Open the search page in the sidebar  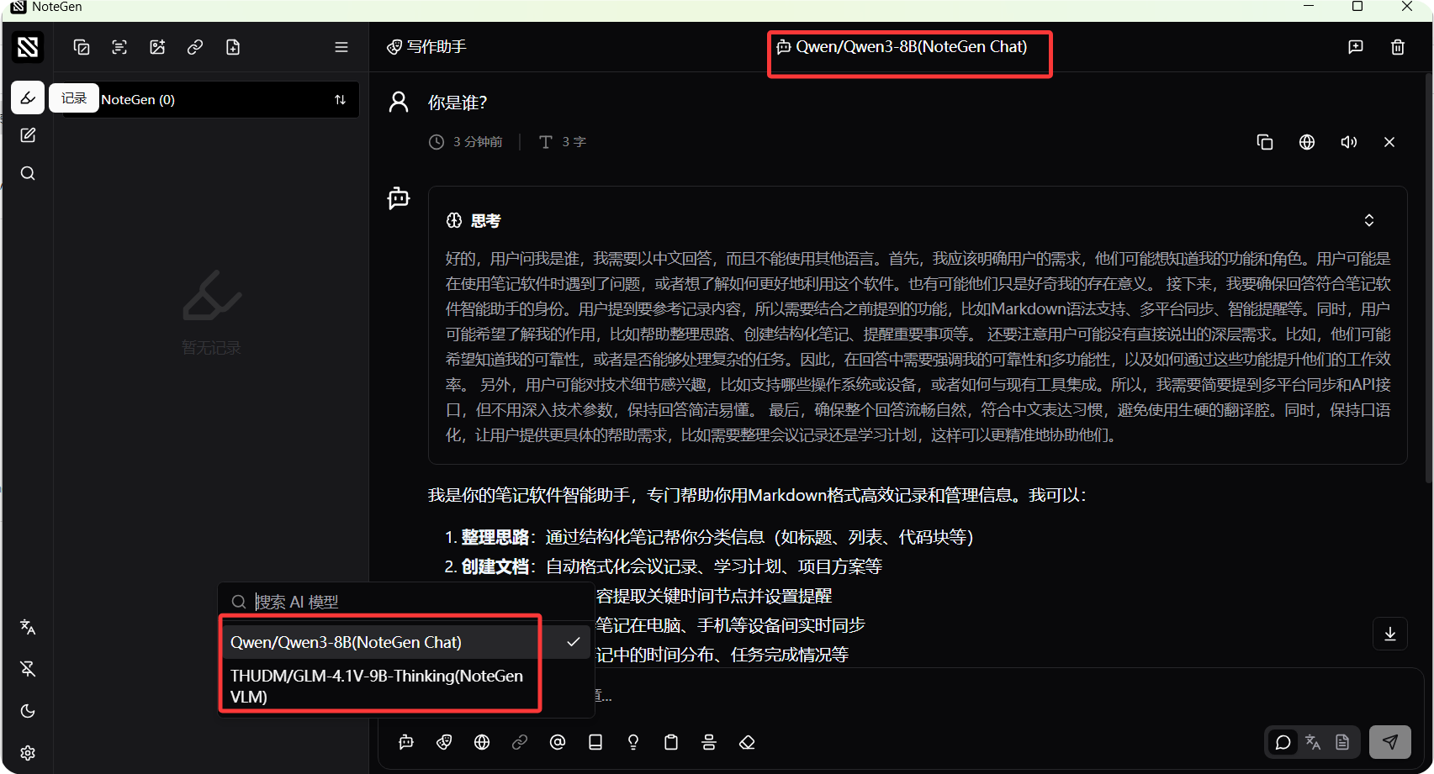point(28,173)
